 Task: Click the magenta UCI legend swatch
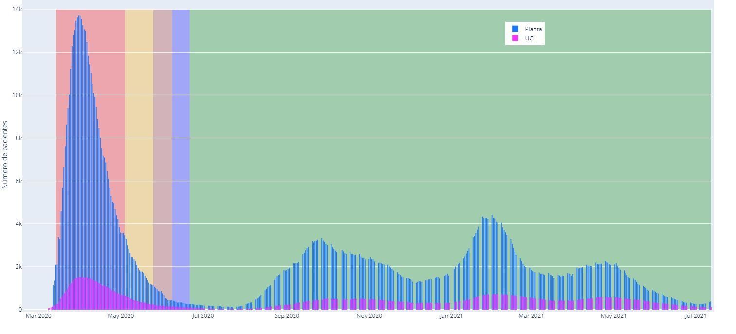click(x=515, y=38)
